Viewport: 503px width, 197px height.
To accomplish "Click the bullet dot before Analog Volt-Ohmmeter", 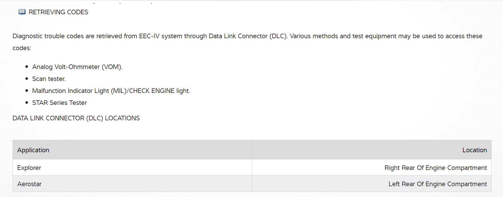I will [x=27, y=67].
